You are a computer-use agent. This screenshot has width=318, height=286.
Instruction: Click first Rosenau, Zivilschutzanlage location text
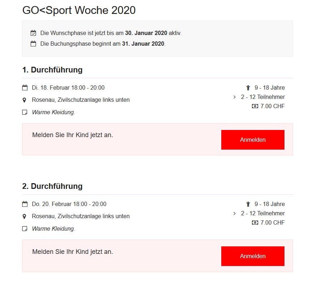tap(81, 100)
